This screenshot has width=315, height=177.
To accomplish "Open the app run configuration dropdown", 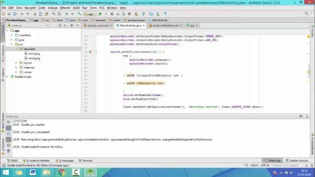I will coord(90,14).
